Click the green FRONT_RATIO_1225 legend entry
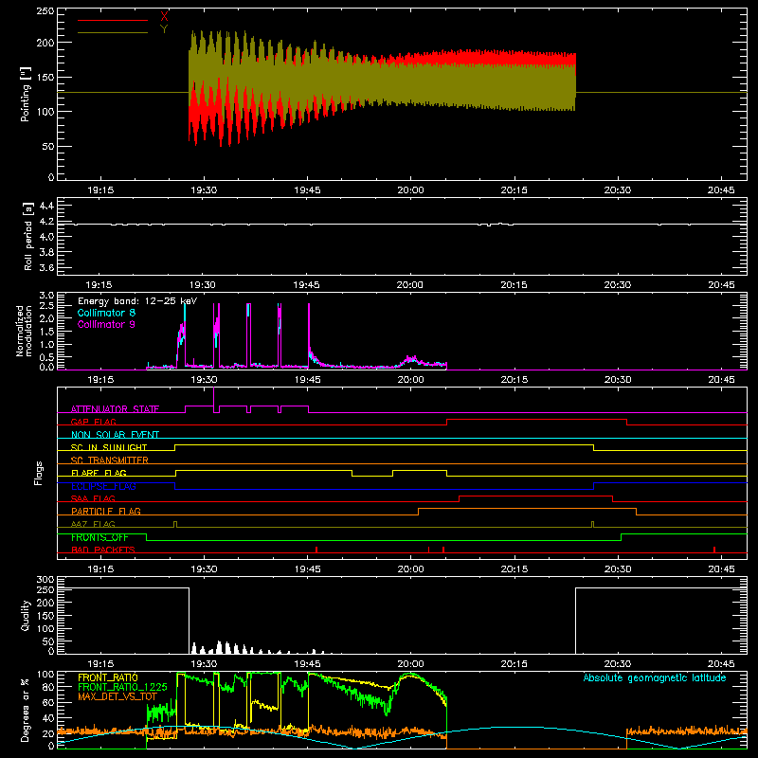This screenshot has width=758, height=758. [122, 687]
